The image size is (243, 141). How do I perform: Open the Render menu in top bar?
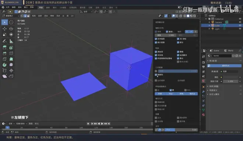click(x=20, y=7)
